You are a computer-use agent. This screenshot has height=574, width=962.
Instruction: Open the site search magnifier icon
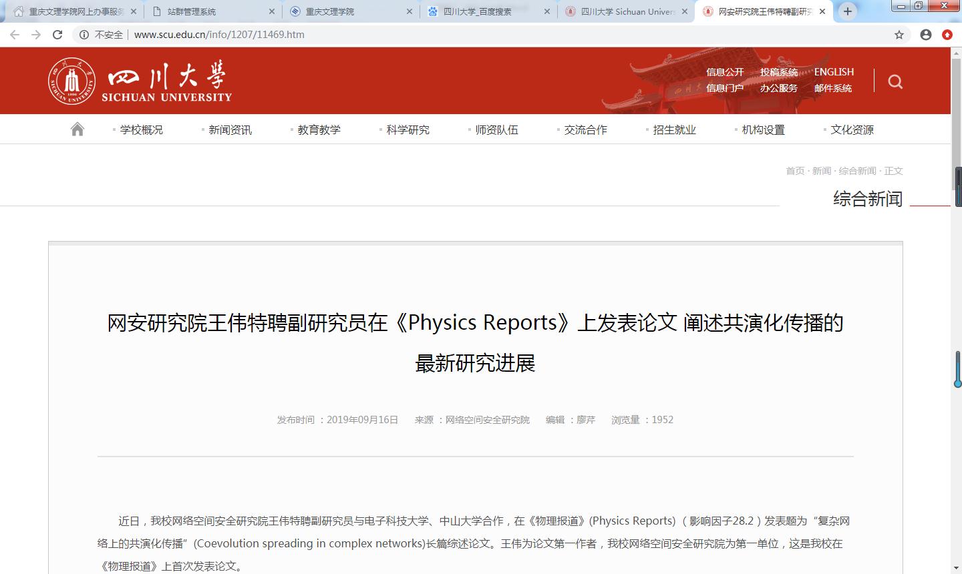click(x=895, y=81)
